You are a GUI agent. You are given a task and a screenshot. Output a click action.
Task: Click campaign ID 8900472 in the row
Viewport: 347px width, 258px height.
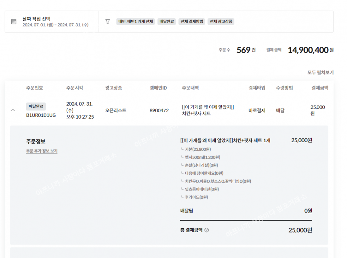159,110
